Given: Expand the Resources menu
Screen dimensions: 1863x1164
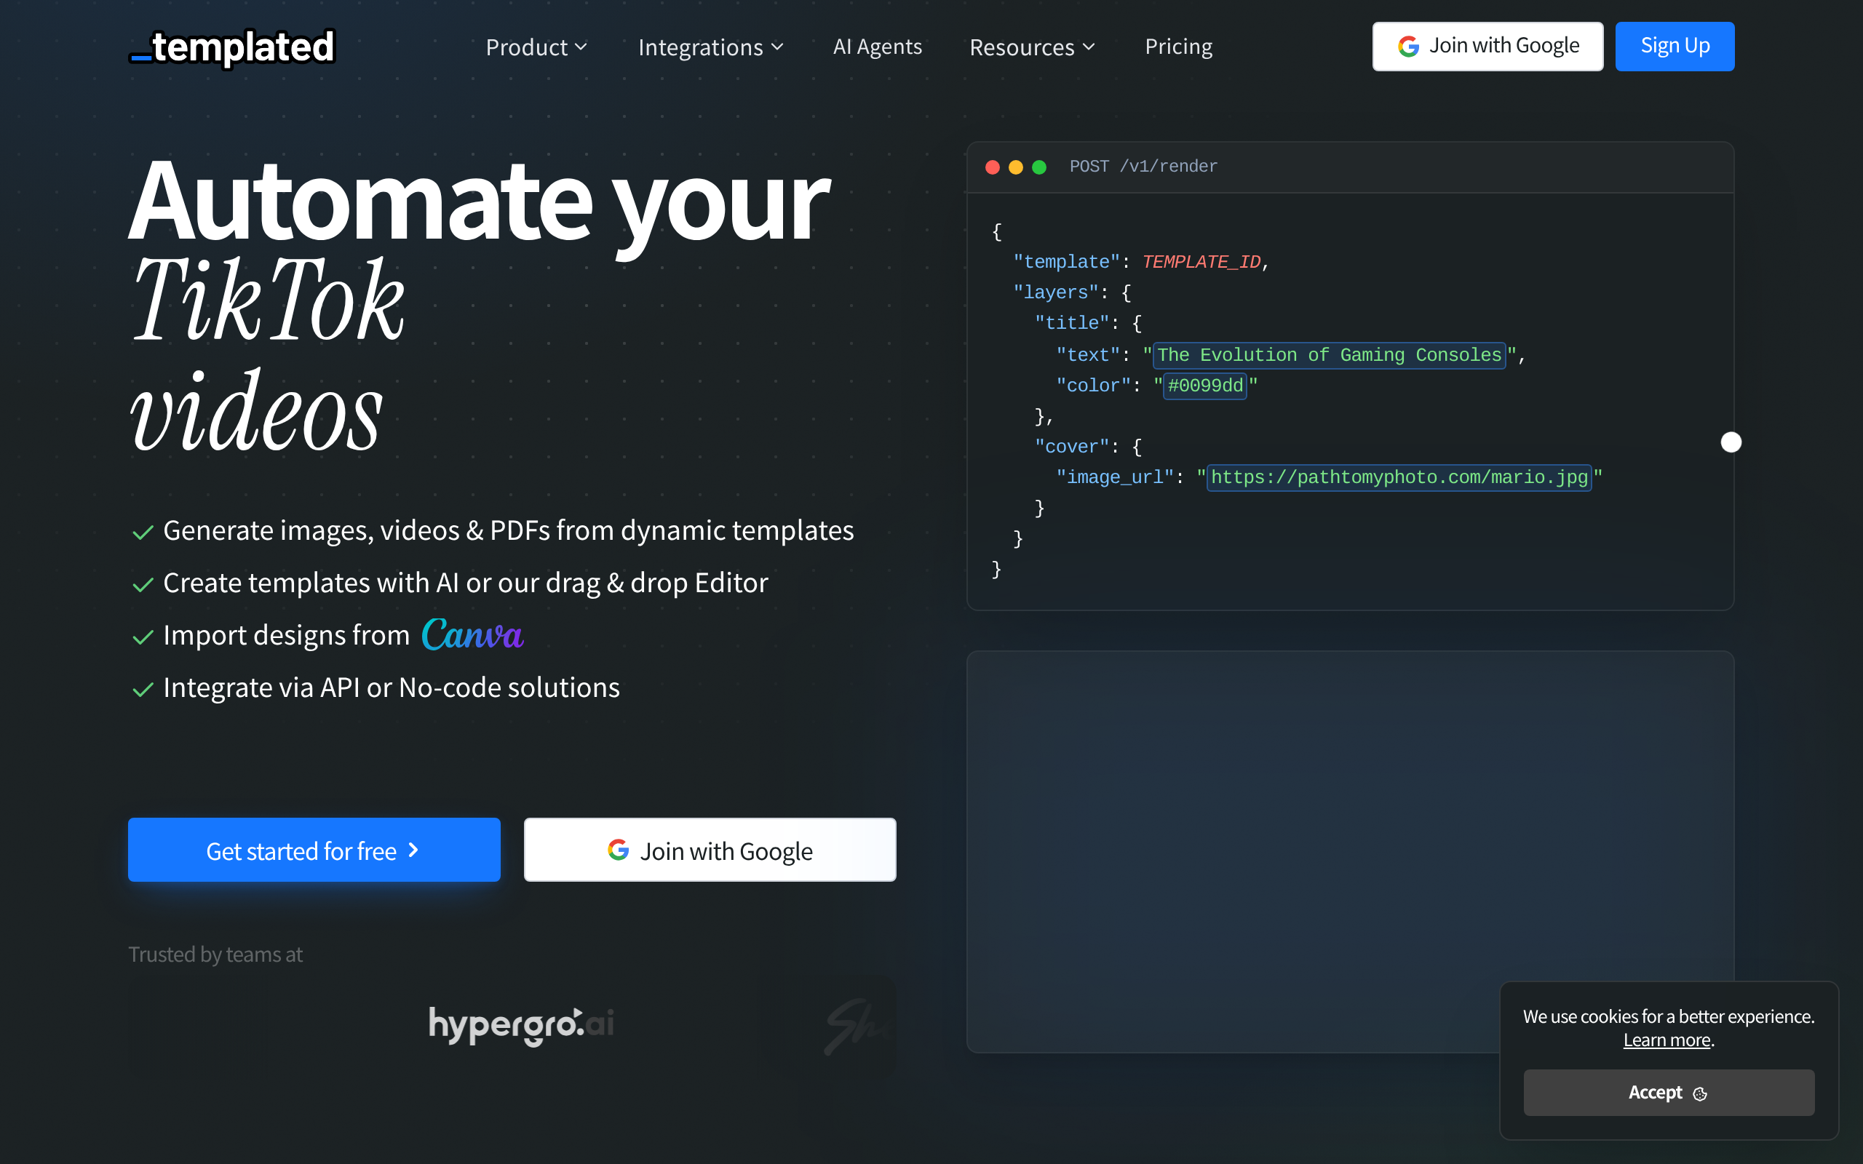Looking at the screenshot, I should click(x=1032, y=47).
